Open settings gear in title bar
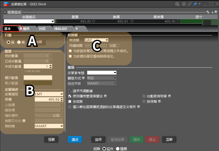The width and height of the screenshot is (219, 151). 184,4
